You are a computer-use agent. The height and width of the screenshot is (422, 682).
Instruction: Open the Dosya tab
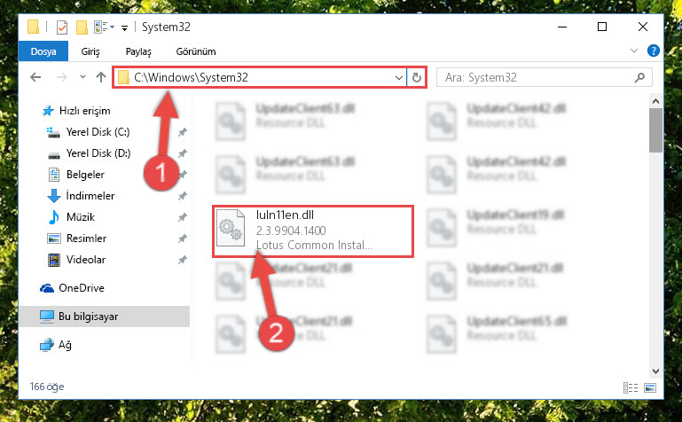pyautogui.click(x=43, y=51)
